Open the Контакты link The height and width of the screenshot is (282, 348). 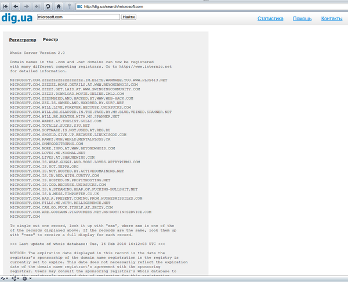(332, 19)
